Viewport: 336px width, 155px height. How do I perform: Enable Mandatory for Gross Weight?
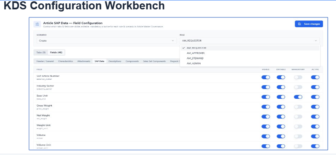(x=298, y=107)
